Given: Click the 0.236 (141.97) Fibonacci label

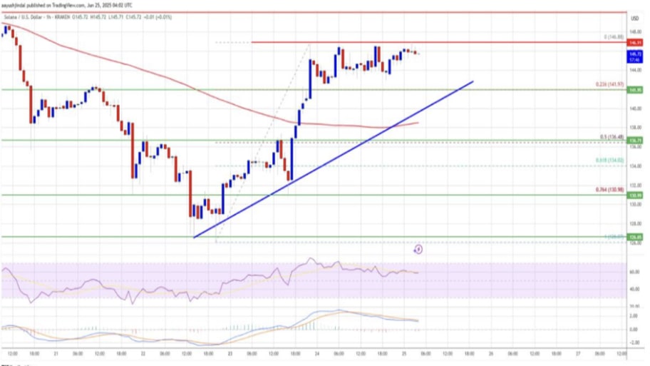Looking at the screenshot, I should point(609,85).
